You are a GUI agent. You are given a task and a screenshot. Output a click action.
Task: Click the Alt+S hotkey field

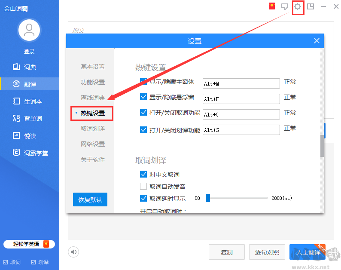(x=241, y=130)
